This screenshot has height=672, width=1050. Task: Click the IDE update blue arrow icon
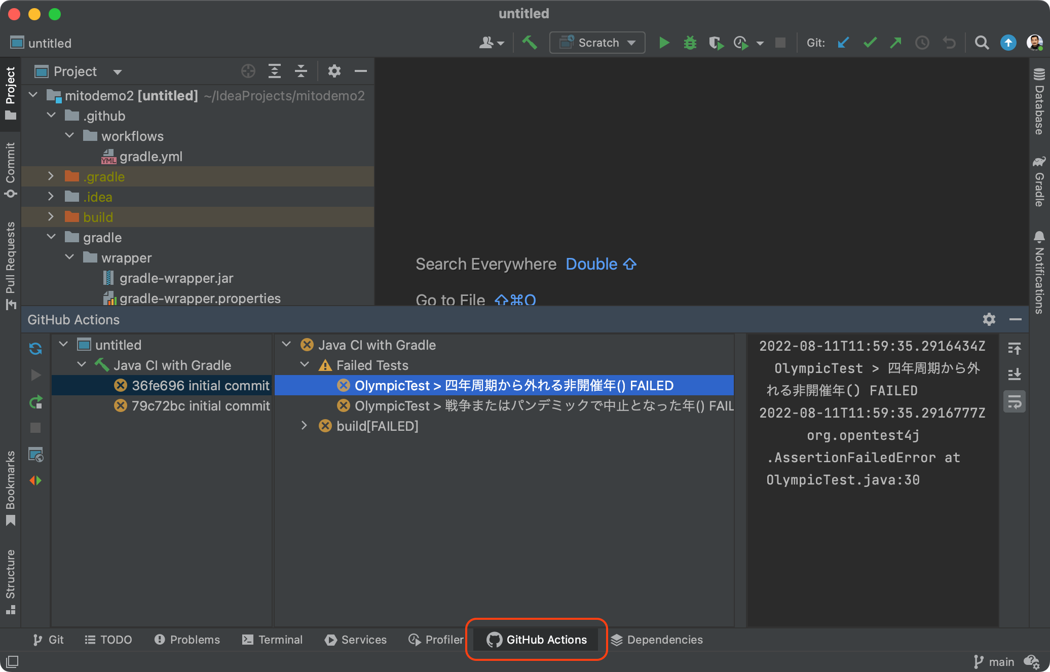tap(1008, 43)
